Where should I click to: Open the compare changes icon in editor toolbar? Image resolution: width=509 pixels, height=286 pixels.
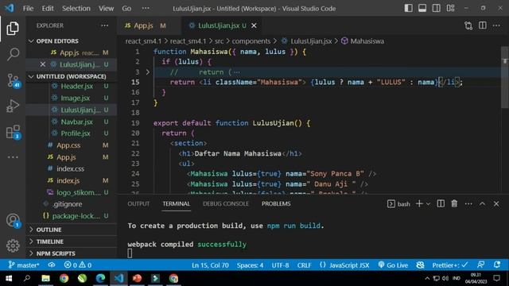(x=468, y=25)
